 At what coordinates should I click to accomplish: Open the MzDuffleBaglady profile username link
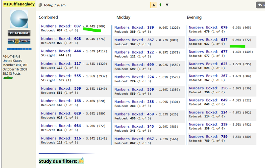19,4
